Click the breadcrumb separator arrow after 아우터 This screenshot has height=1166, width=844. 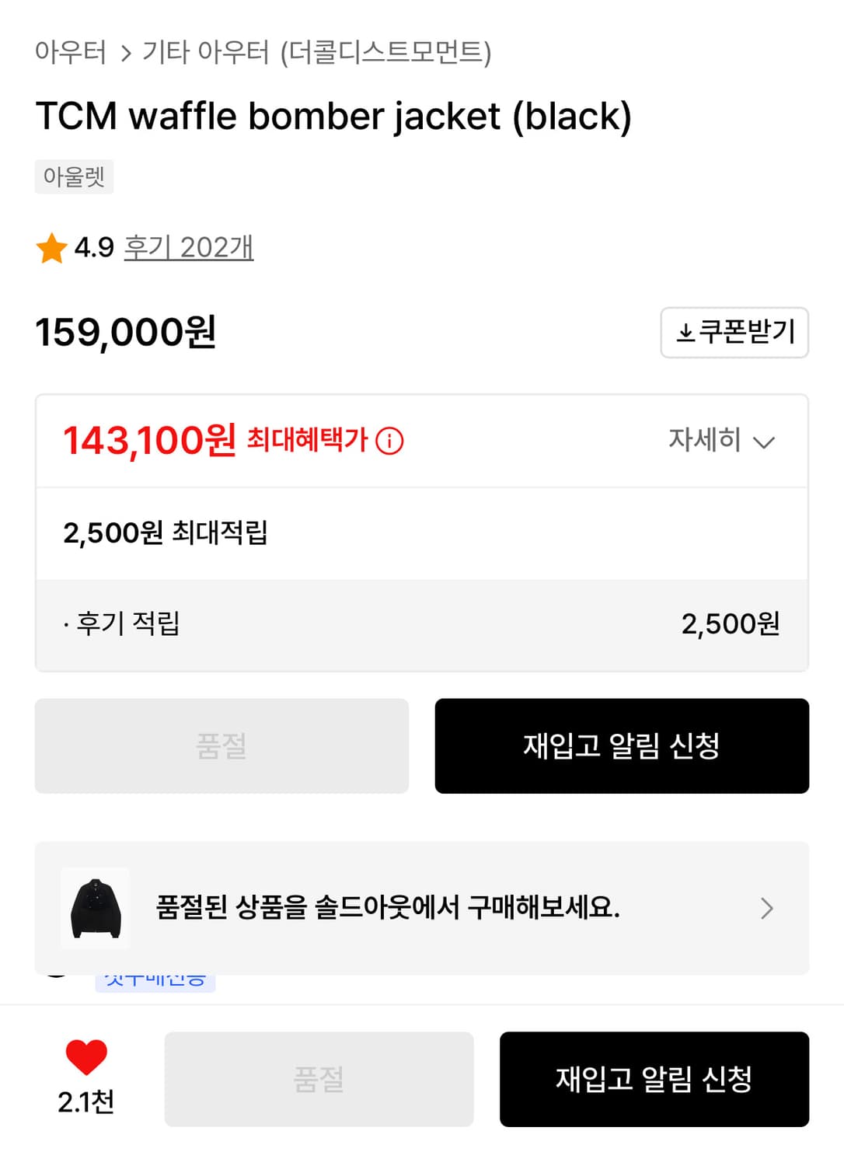[125, 54]
